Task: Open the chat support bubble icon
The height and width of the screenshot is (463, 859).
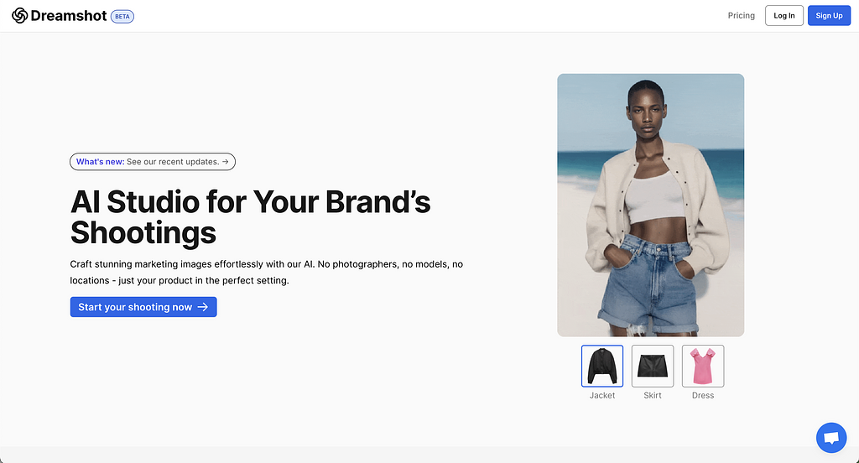Action: [831, 438]
